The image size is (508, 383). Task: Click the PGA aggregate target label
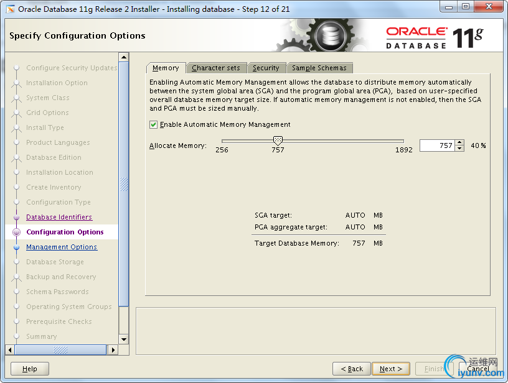pyautogui.click(x=291, y=227)
